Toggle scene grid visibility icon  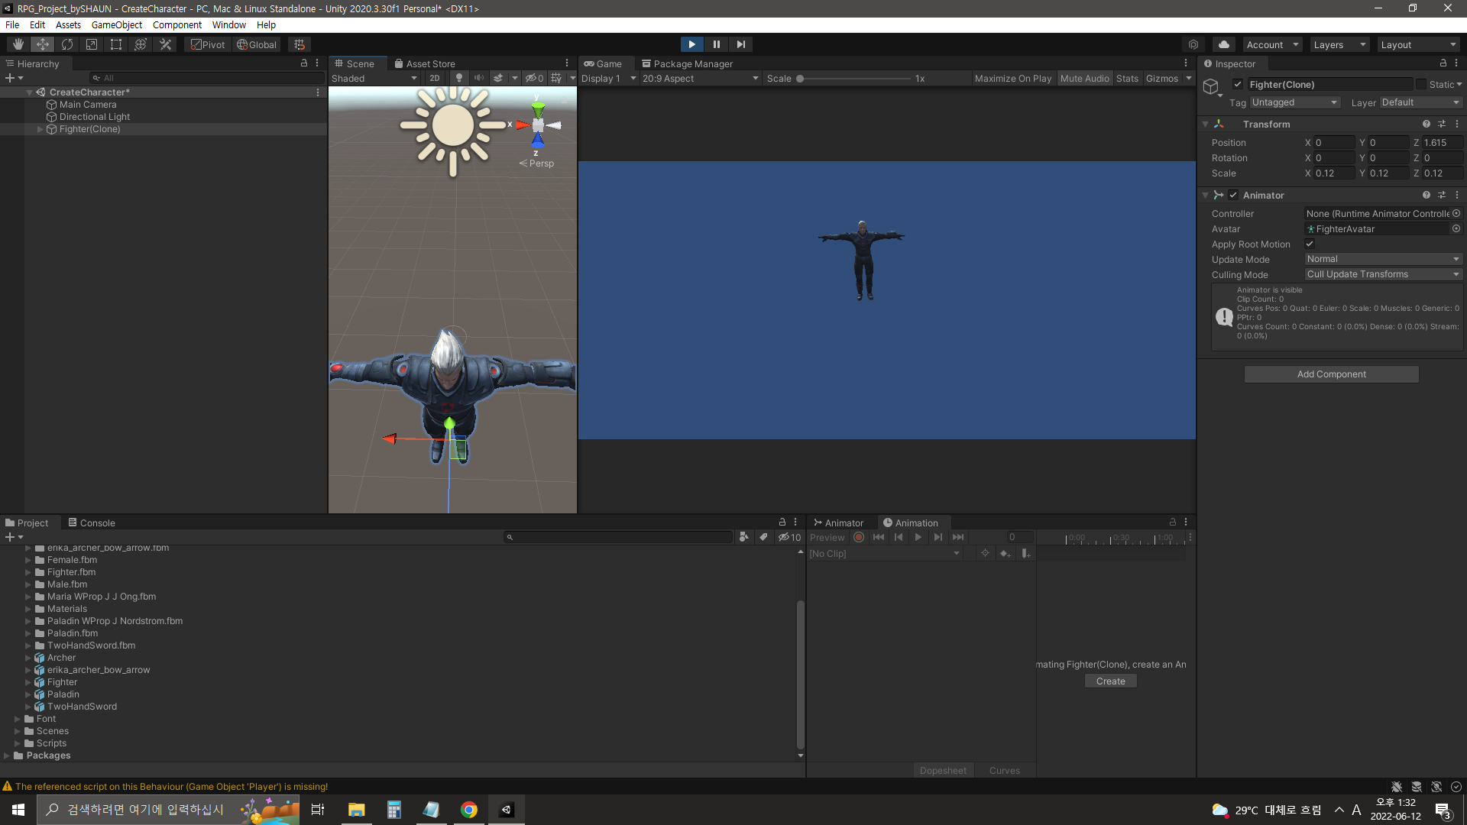click(556, 78)
